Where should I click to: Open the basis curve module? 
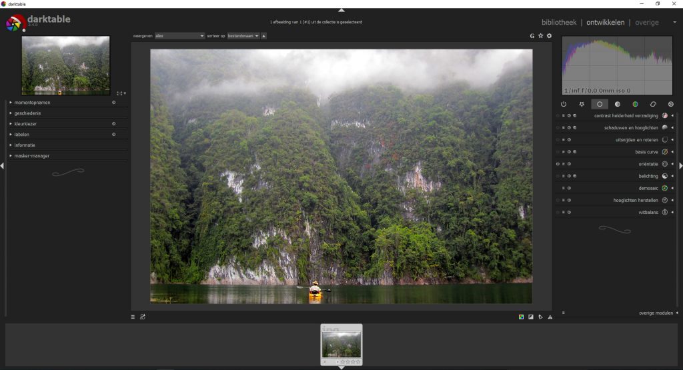point(646,152)
